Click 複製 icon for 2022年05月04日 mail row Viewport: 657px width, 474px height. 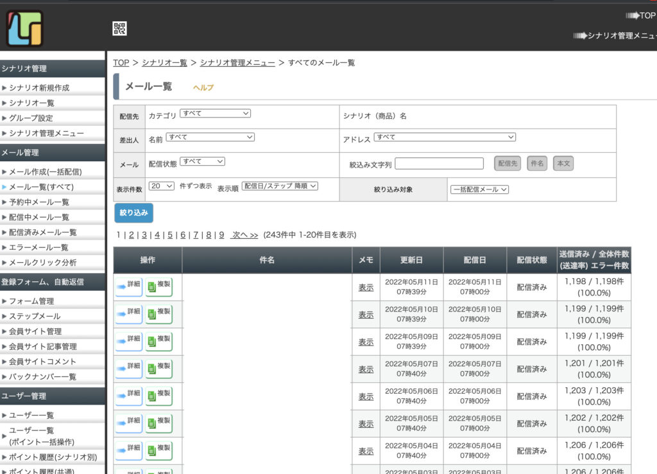(x=158, y=451)
